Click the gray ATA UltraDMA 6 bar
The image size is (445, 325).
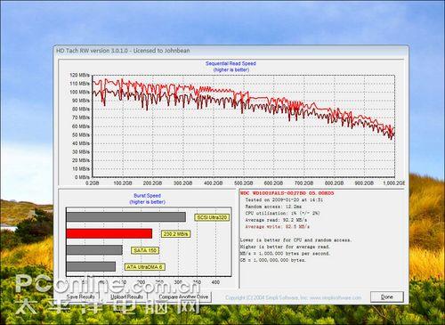click(x=91, y=266)
